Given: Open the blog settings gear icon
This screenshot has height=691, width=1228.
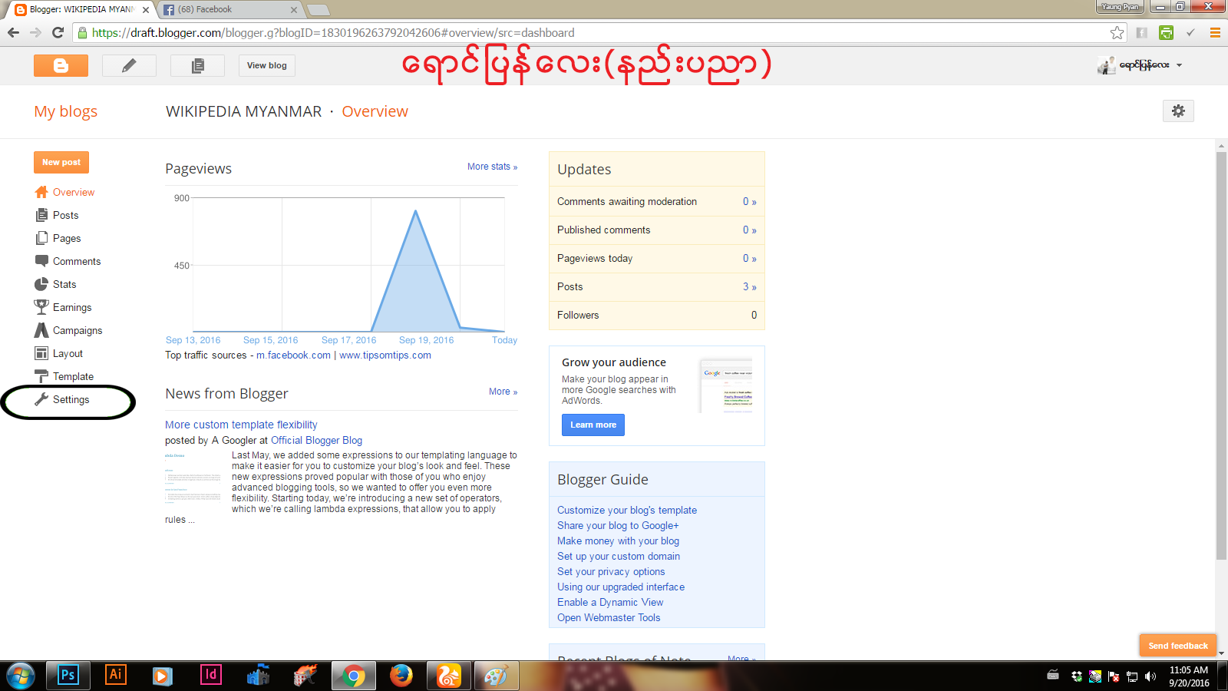Looking at the screenshot, I should 1178,111.
